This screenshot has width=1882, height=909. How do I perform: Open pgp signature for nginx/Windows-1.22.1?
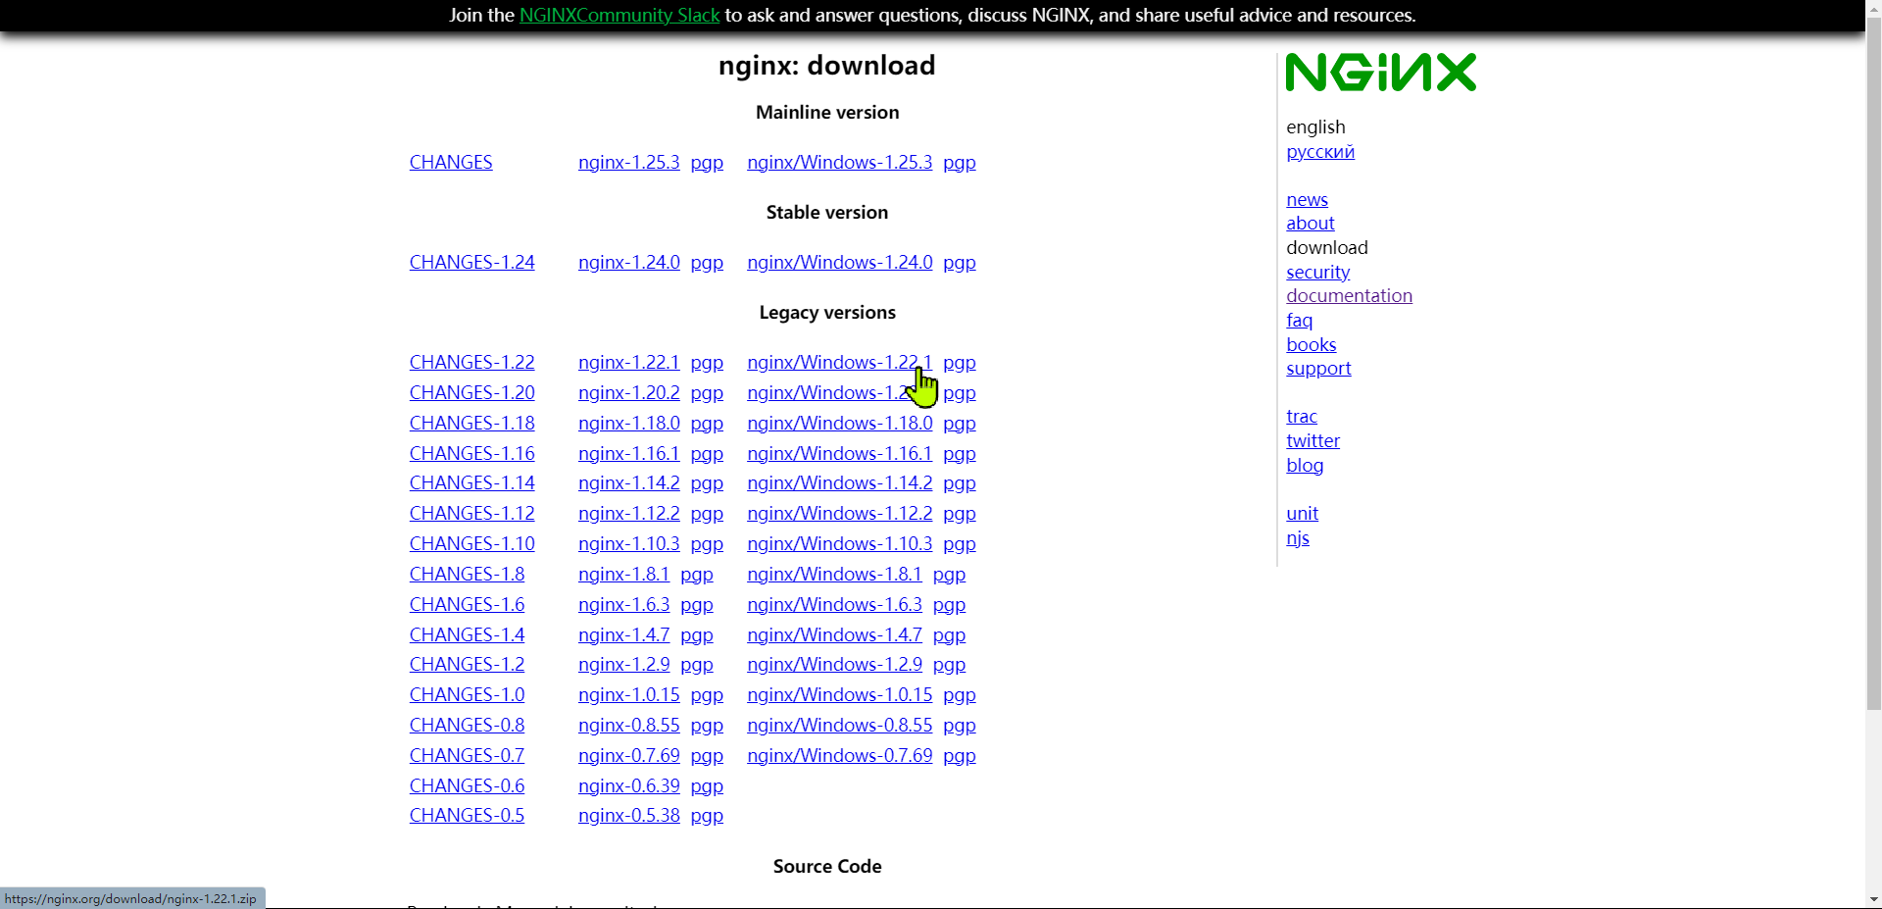[960, 363]
